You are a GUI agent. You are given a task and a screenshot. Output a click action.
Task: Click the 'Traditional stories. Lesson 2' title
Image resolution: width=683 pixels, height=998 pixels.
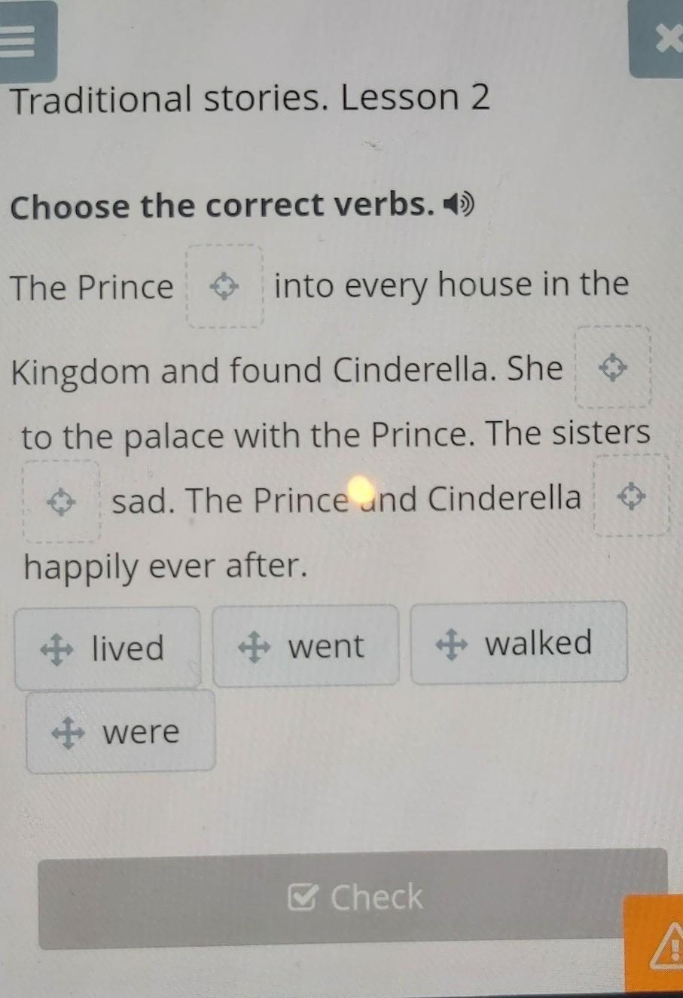point(249,99)
